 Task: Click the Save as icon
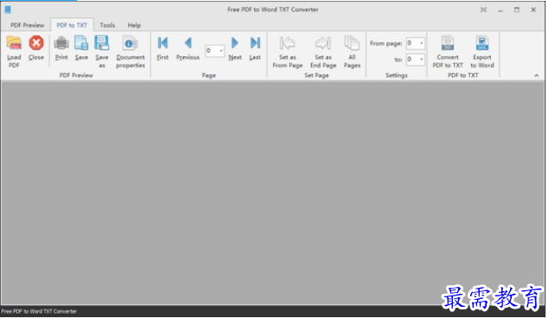tap(102, 43)
